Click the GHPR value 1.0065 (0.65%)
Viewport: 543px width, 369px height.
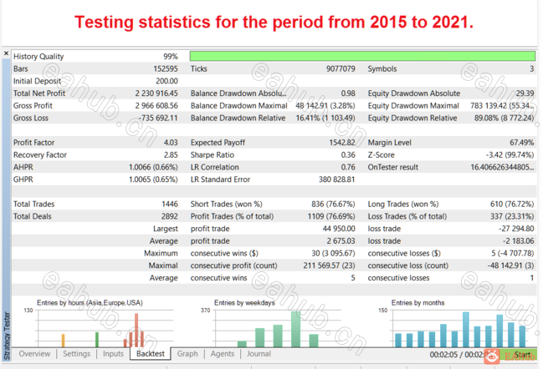(153, 179)
